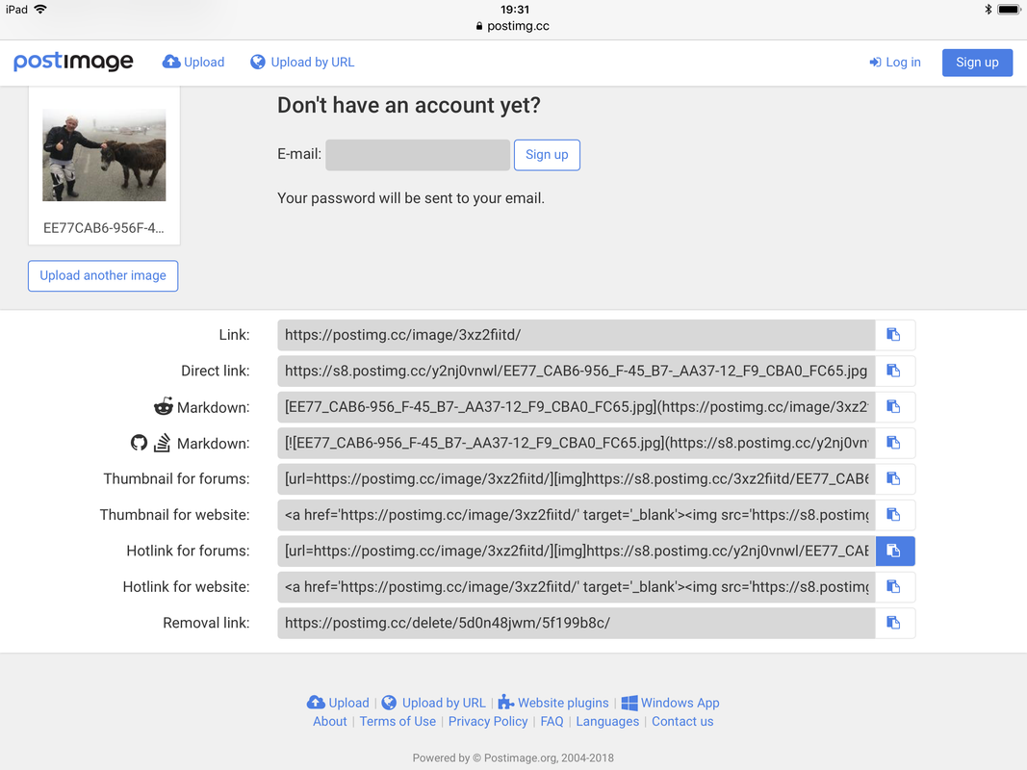Select the Link URL field
This screenshot has width=1027, height=770.
coord(577,335)
